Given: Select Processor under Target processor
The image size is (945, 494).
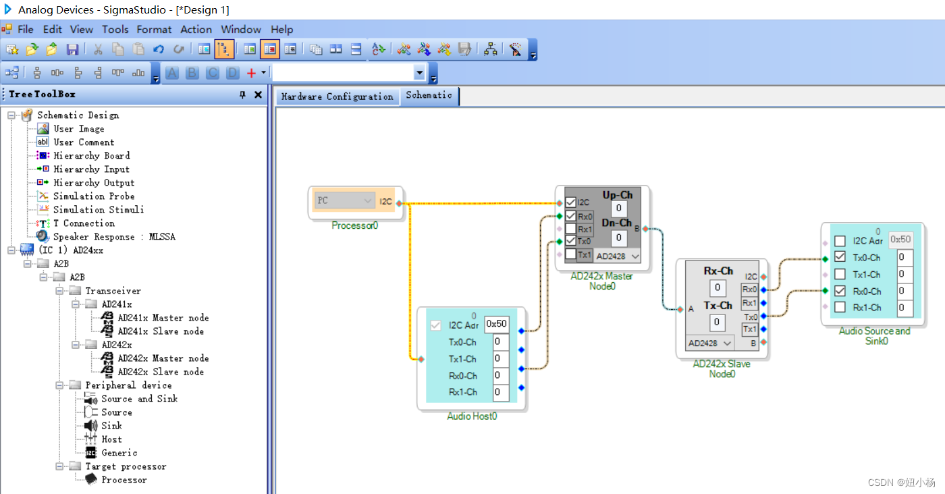Looking at the screenshot, I should coord(124,480).
